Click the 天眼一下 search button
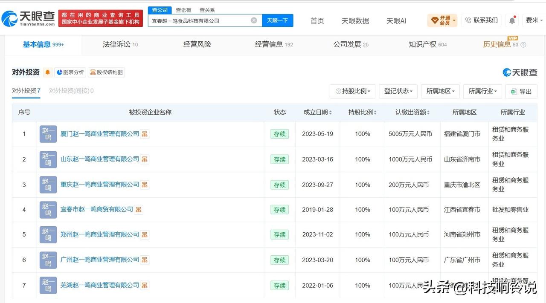This screenshot has width=546, height=303. click(277, 20)
